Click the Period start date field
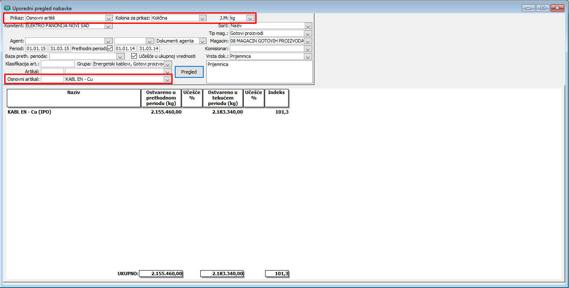 [x=36, y=48]
